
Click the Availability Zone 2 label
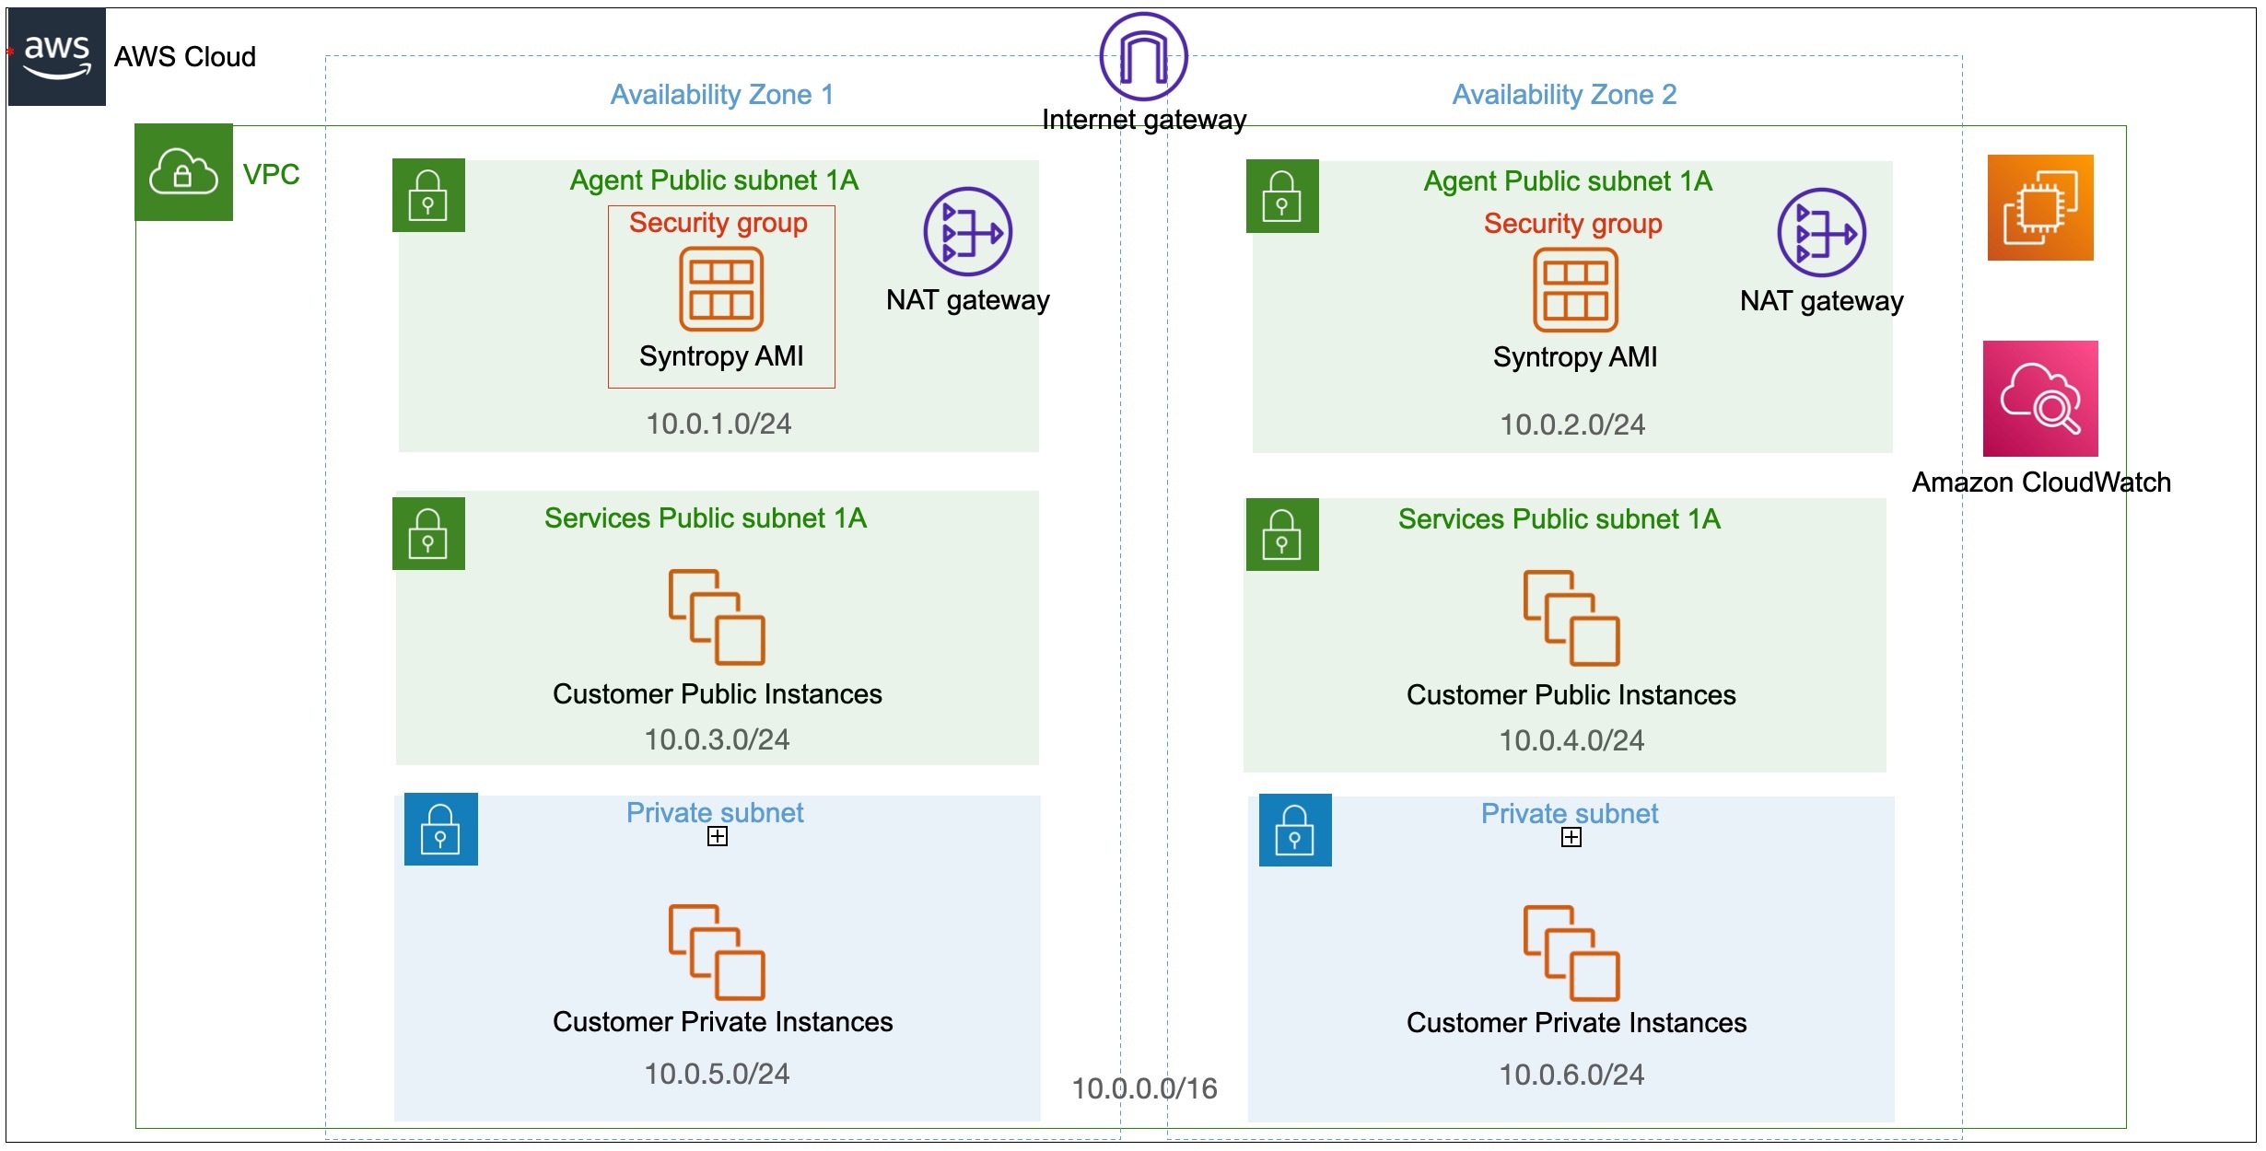coord(1564,94)
